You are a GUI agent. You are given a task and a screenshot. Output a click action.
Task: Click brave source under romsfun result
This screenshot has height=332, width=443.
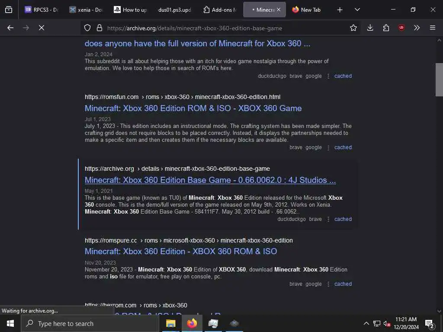(296, 147)
